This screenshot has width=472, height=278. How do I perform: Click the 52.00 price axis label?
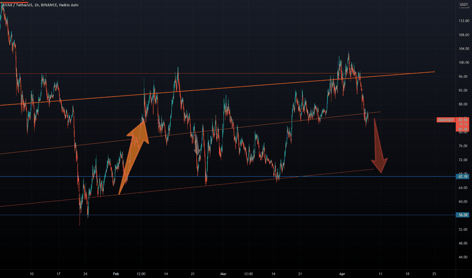tap(463, 229)
